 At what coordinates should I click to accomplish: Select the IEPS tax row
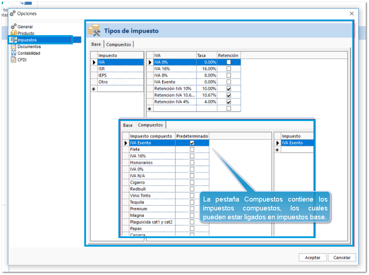click(x=120, y=75)
